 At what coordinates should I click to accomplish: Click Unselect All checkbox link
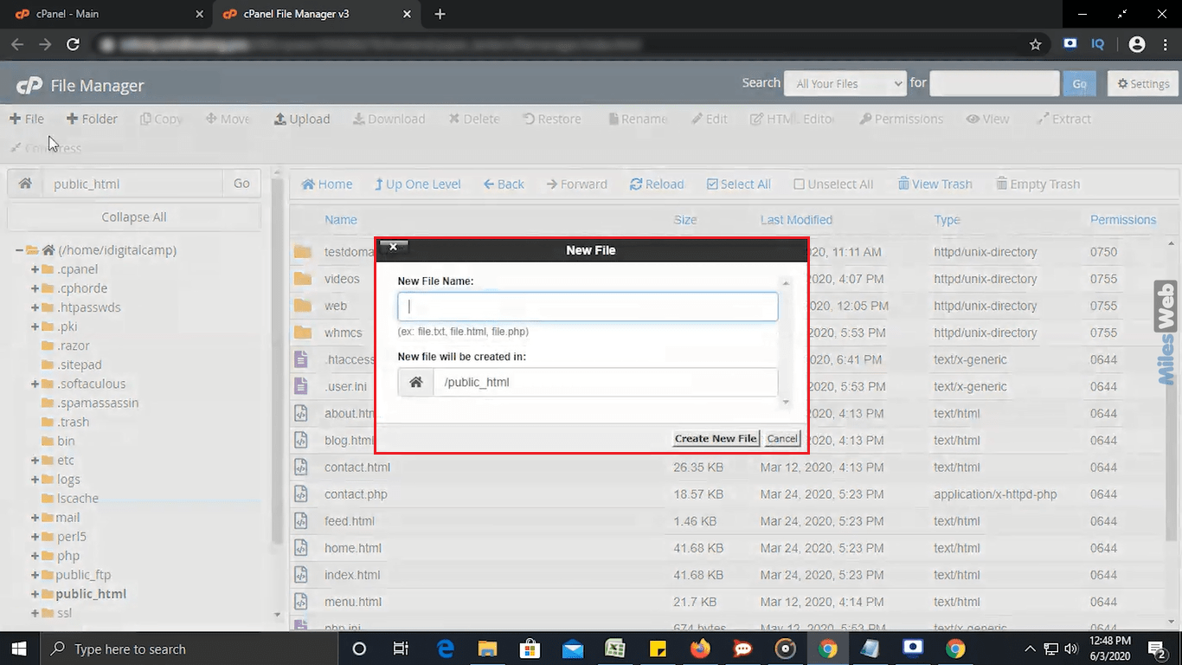pyautogui.click(x=833, y=184)
